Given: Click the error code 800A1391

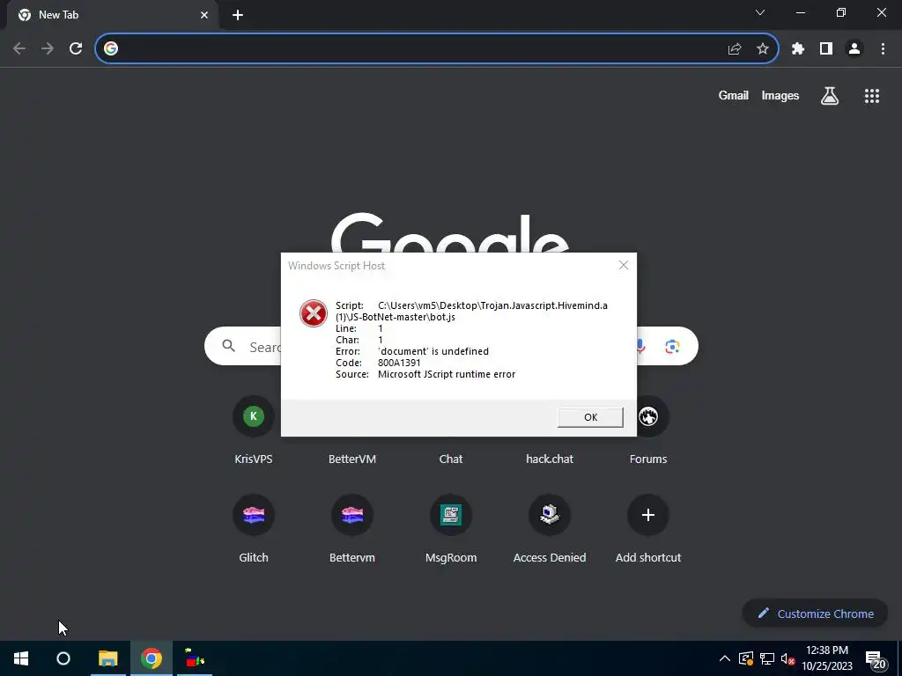Looking at the screenshot, I should (x=399, y=363).
